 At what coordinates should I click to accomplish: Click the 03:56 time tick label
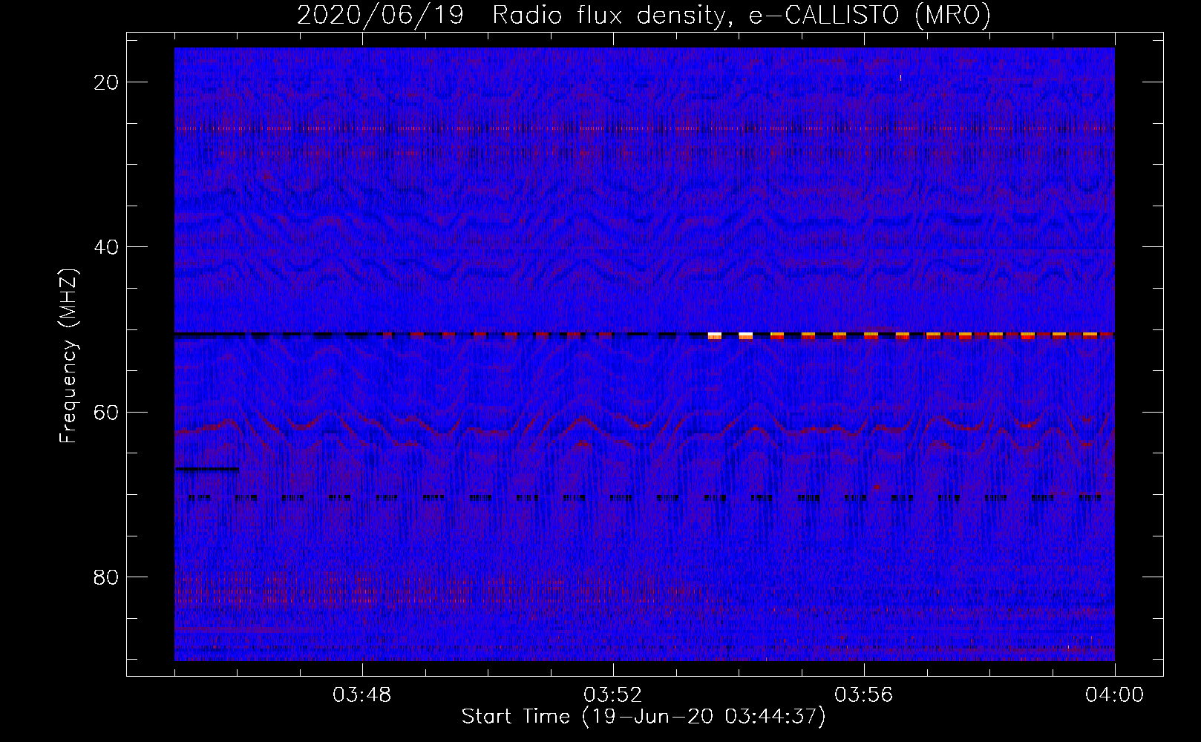(864, 695)
